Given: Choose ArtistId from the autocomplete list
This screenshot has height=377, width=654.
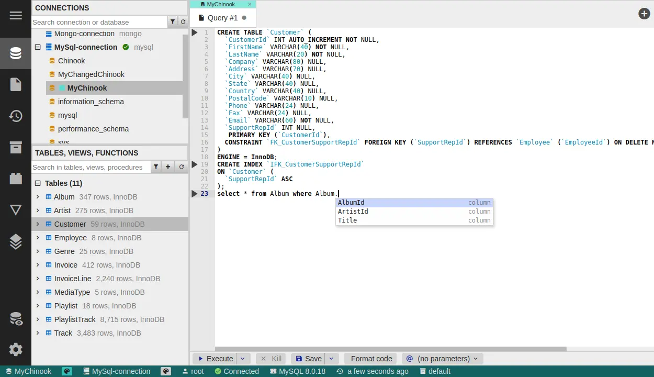Looking at the screenshot, I should coord(353,212).
